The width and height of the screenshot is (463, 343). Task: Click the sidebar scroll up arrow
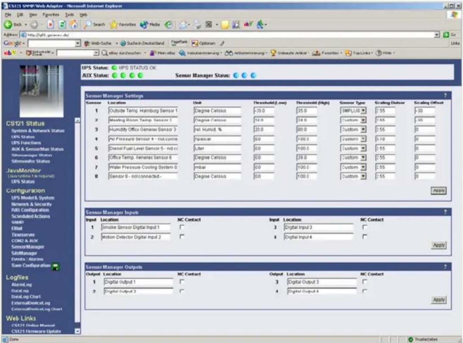(77, 120)
